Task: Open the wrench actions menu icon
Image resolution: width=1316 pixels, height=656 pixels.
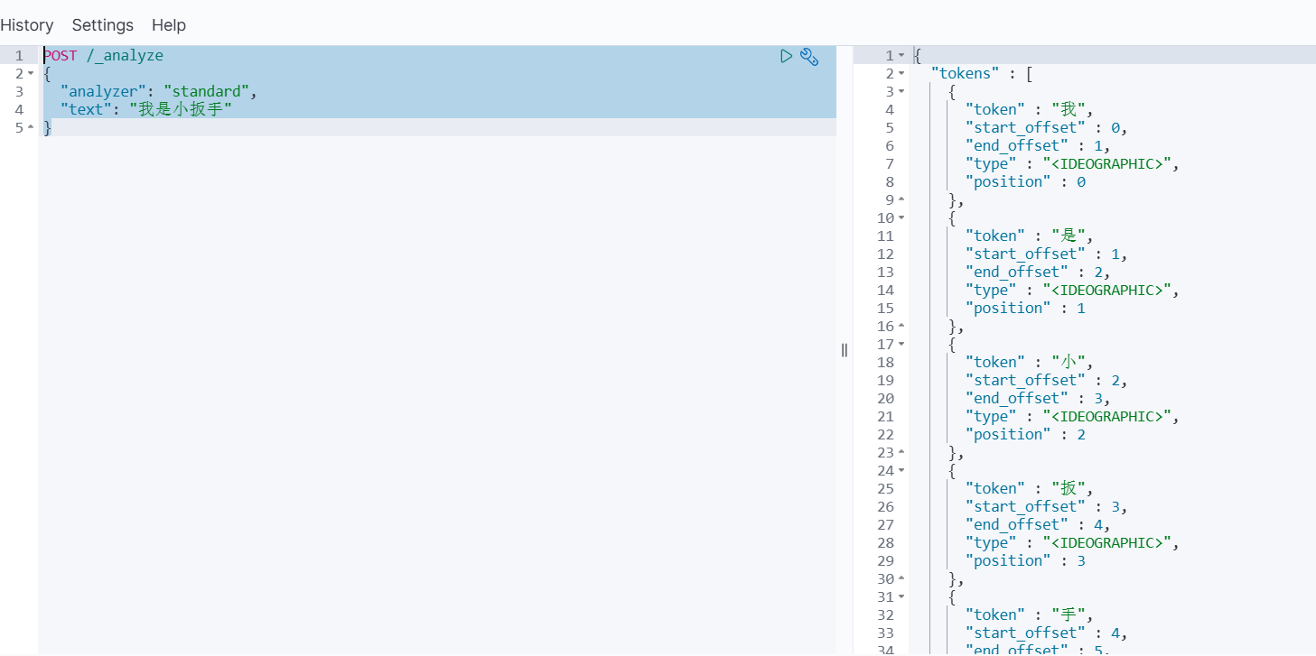Action: [x=809, y=57]
